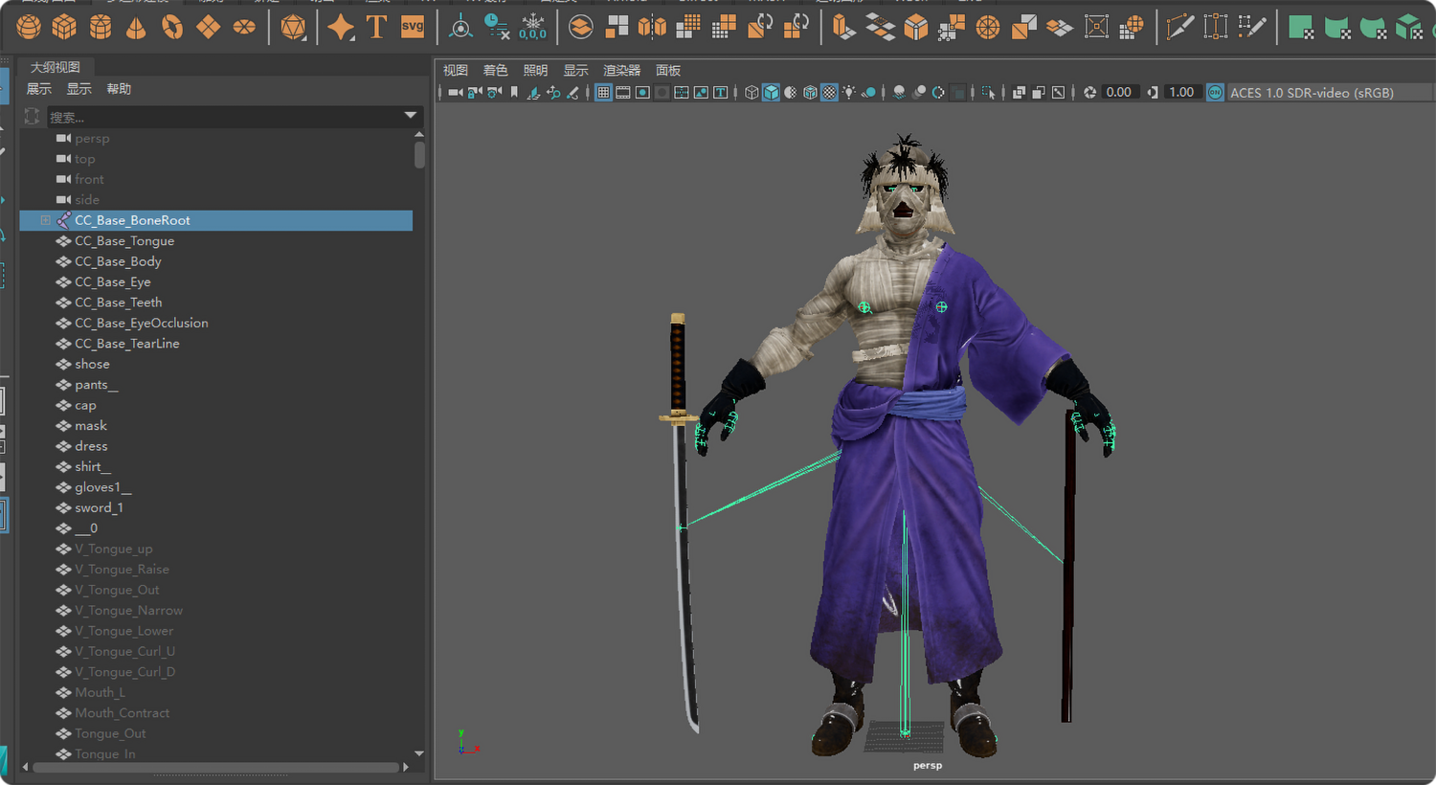Toggle the color management ON button

pyautogui.click(x=1215, y=93)
